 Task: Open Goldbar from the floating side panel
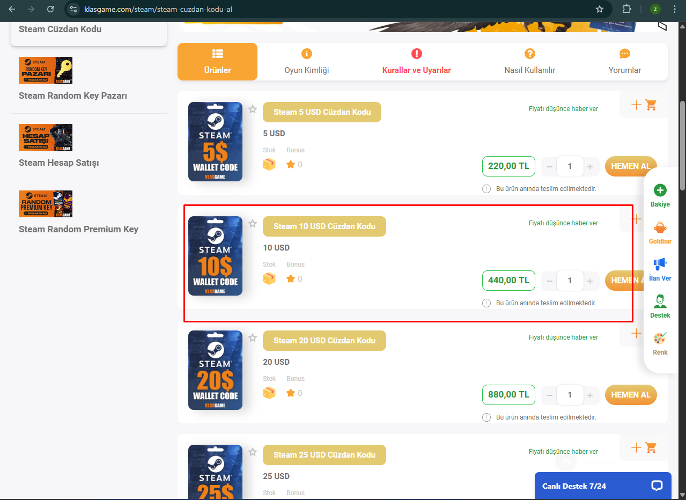coord(660,232)
